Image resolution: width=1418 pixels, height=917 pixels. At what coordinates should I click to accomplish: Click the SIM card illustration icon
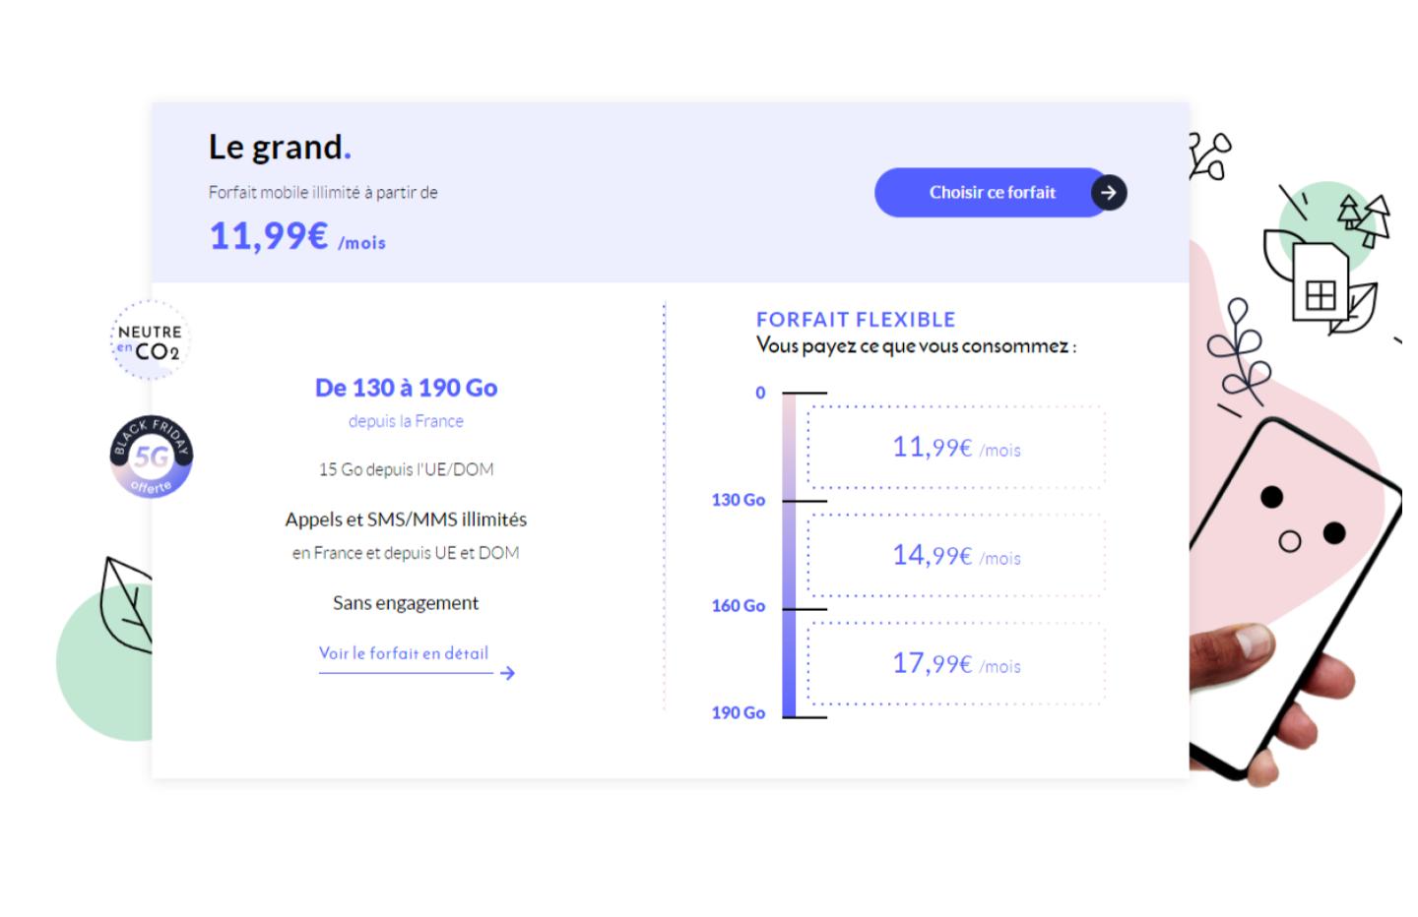pos(1320,283)
